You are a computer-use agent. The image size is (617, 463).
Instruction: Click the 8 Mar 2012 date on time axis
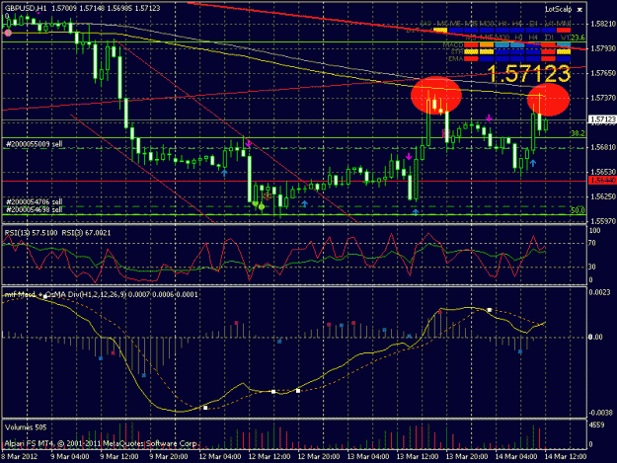point(20,457)
